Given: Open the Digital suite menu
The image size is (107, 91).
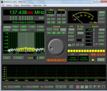Looking at the screenshot, I should tap(37, 5).
